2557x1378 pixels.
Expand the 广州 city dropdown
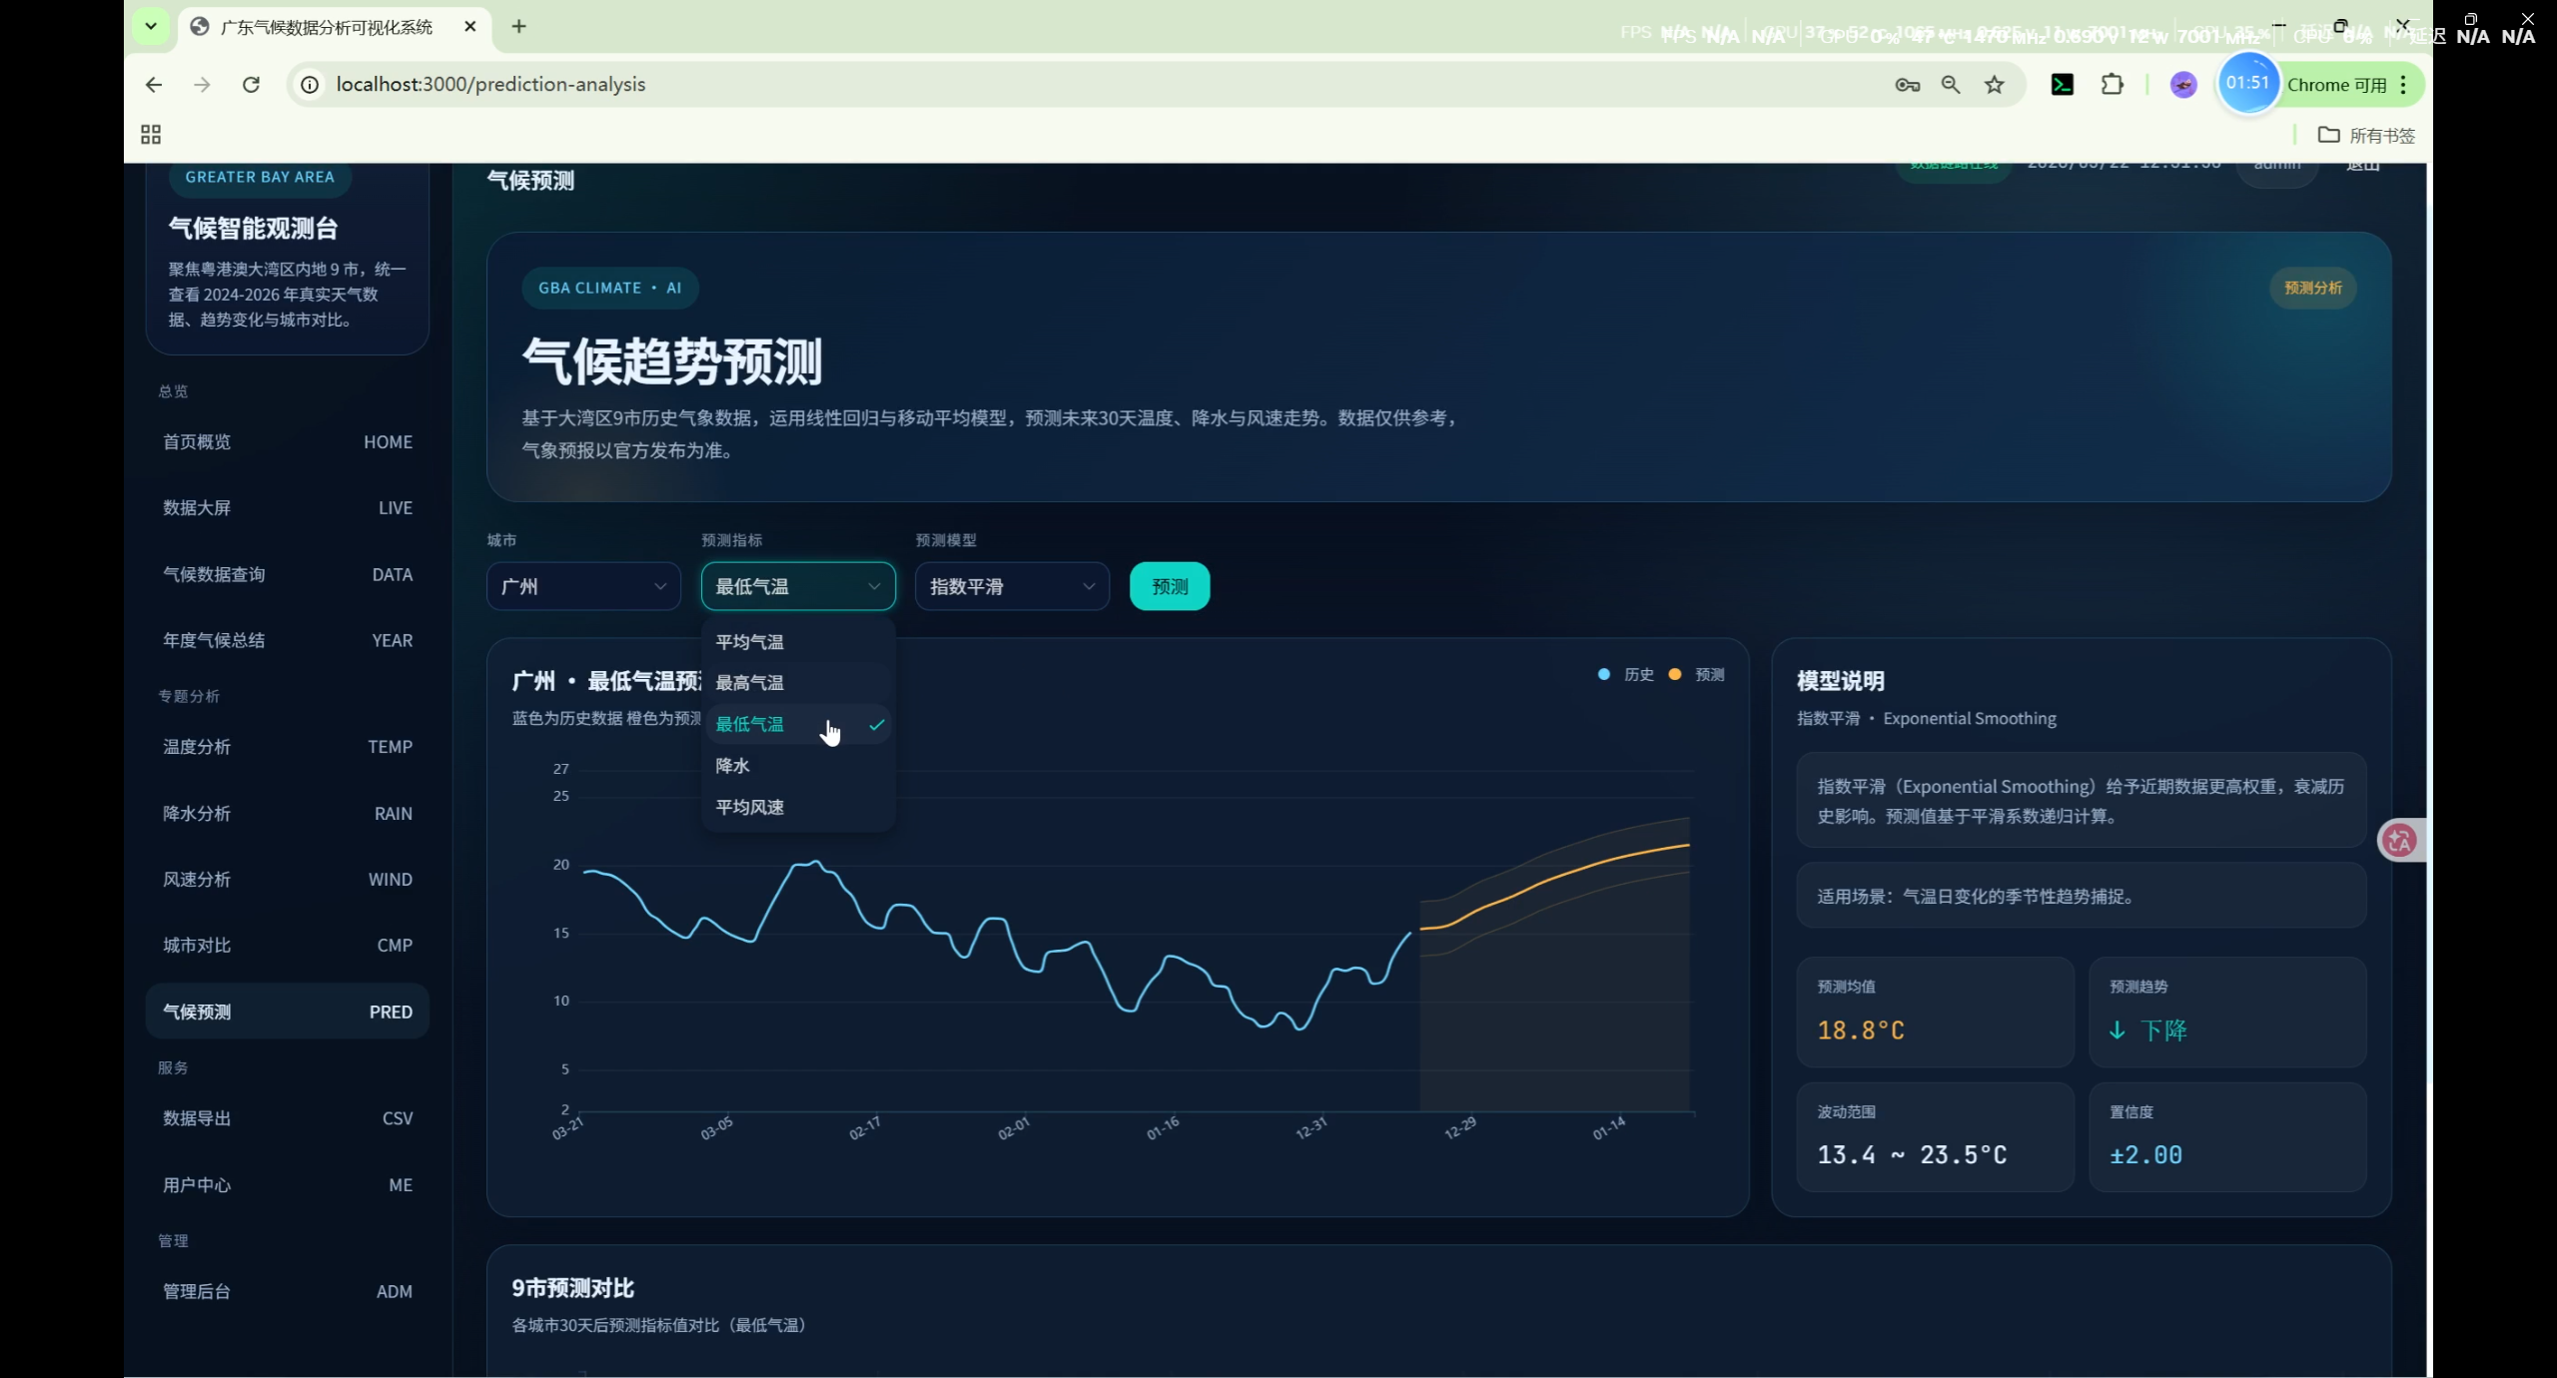[x=583, y=586]
